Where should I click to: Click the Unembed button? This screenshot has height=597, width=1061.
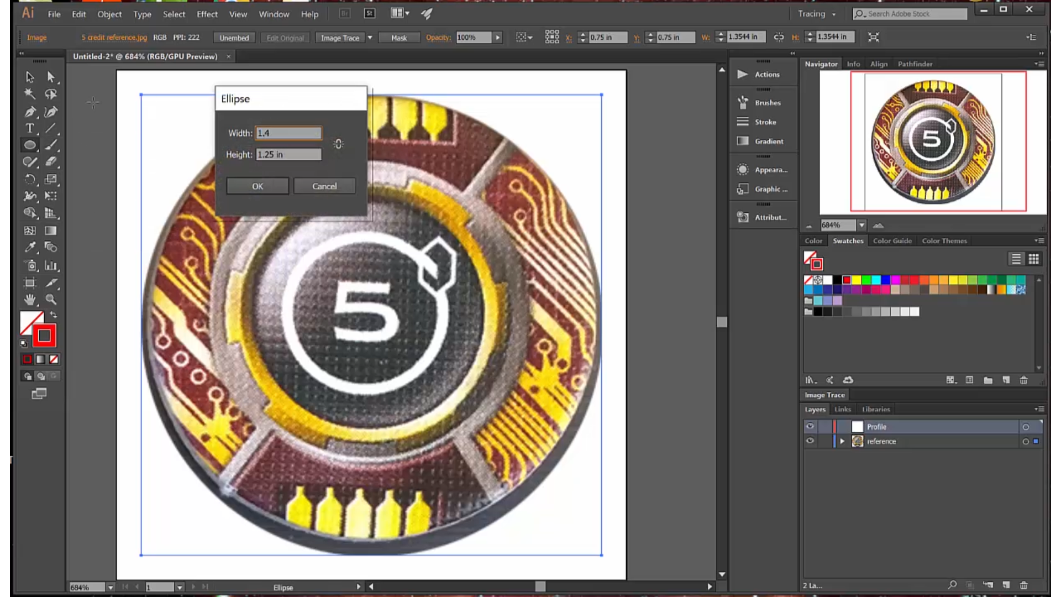234,38
